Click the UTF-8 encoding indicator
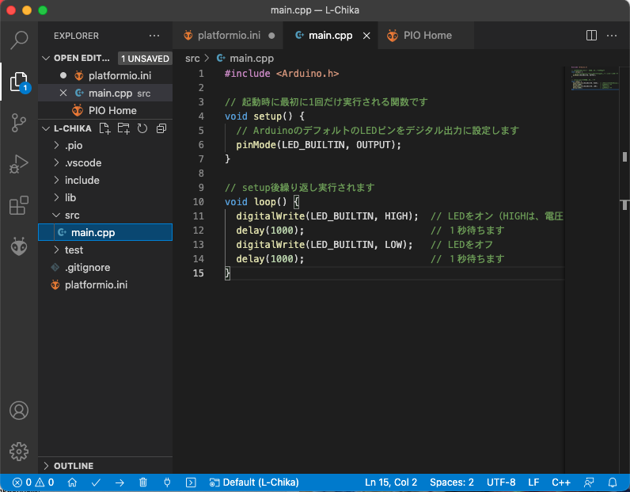Screen dimensions: 630x492 click(x=501, y=482)
